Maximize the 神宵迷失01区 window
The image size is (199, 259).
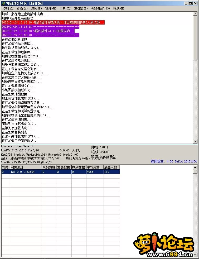tap(190, 3)
